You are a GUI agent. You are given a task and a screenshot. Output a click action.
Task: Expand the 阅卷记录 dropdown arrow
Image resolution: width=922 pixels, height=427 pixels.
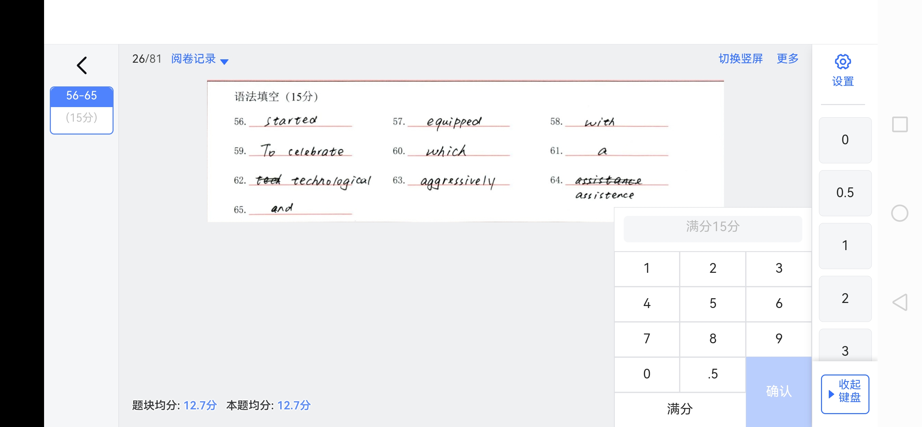click(x=224, y=62)
